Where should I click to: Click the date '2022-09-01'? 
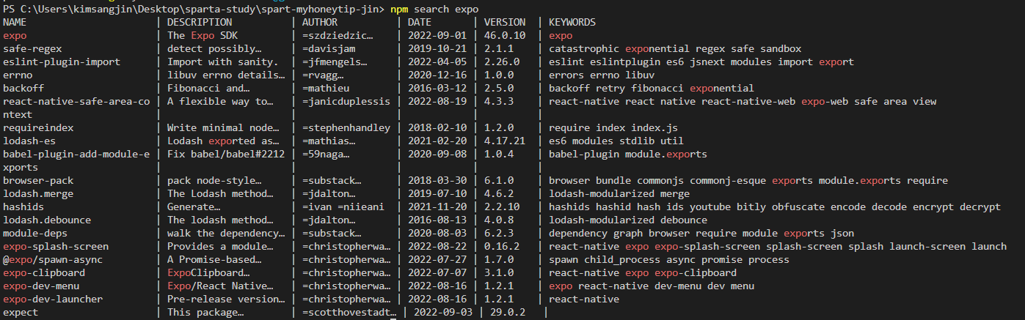(437, 35)
